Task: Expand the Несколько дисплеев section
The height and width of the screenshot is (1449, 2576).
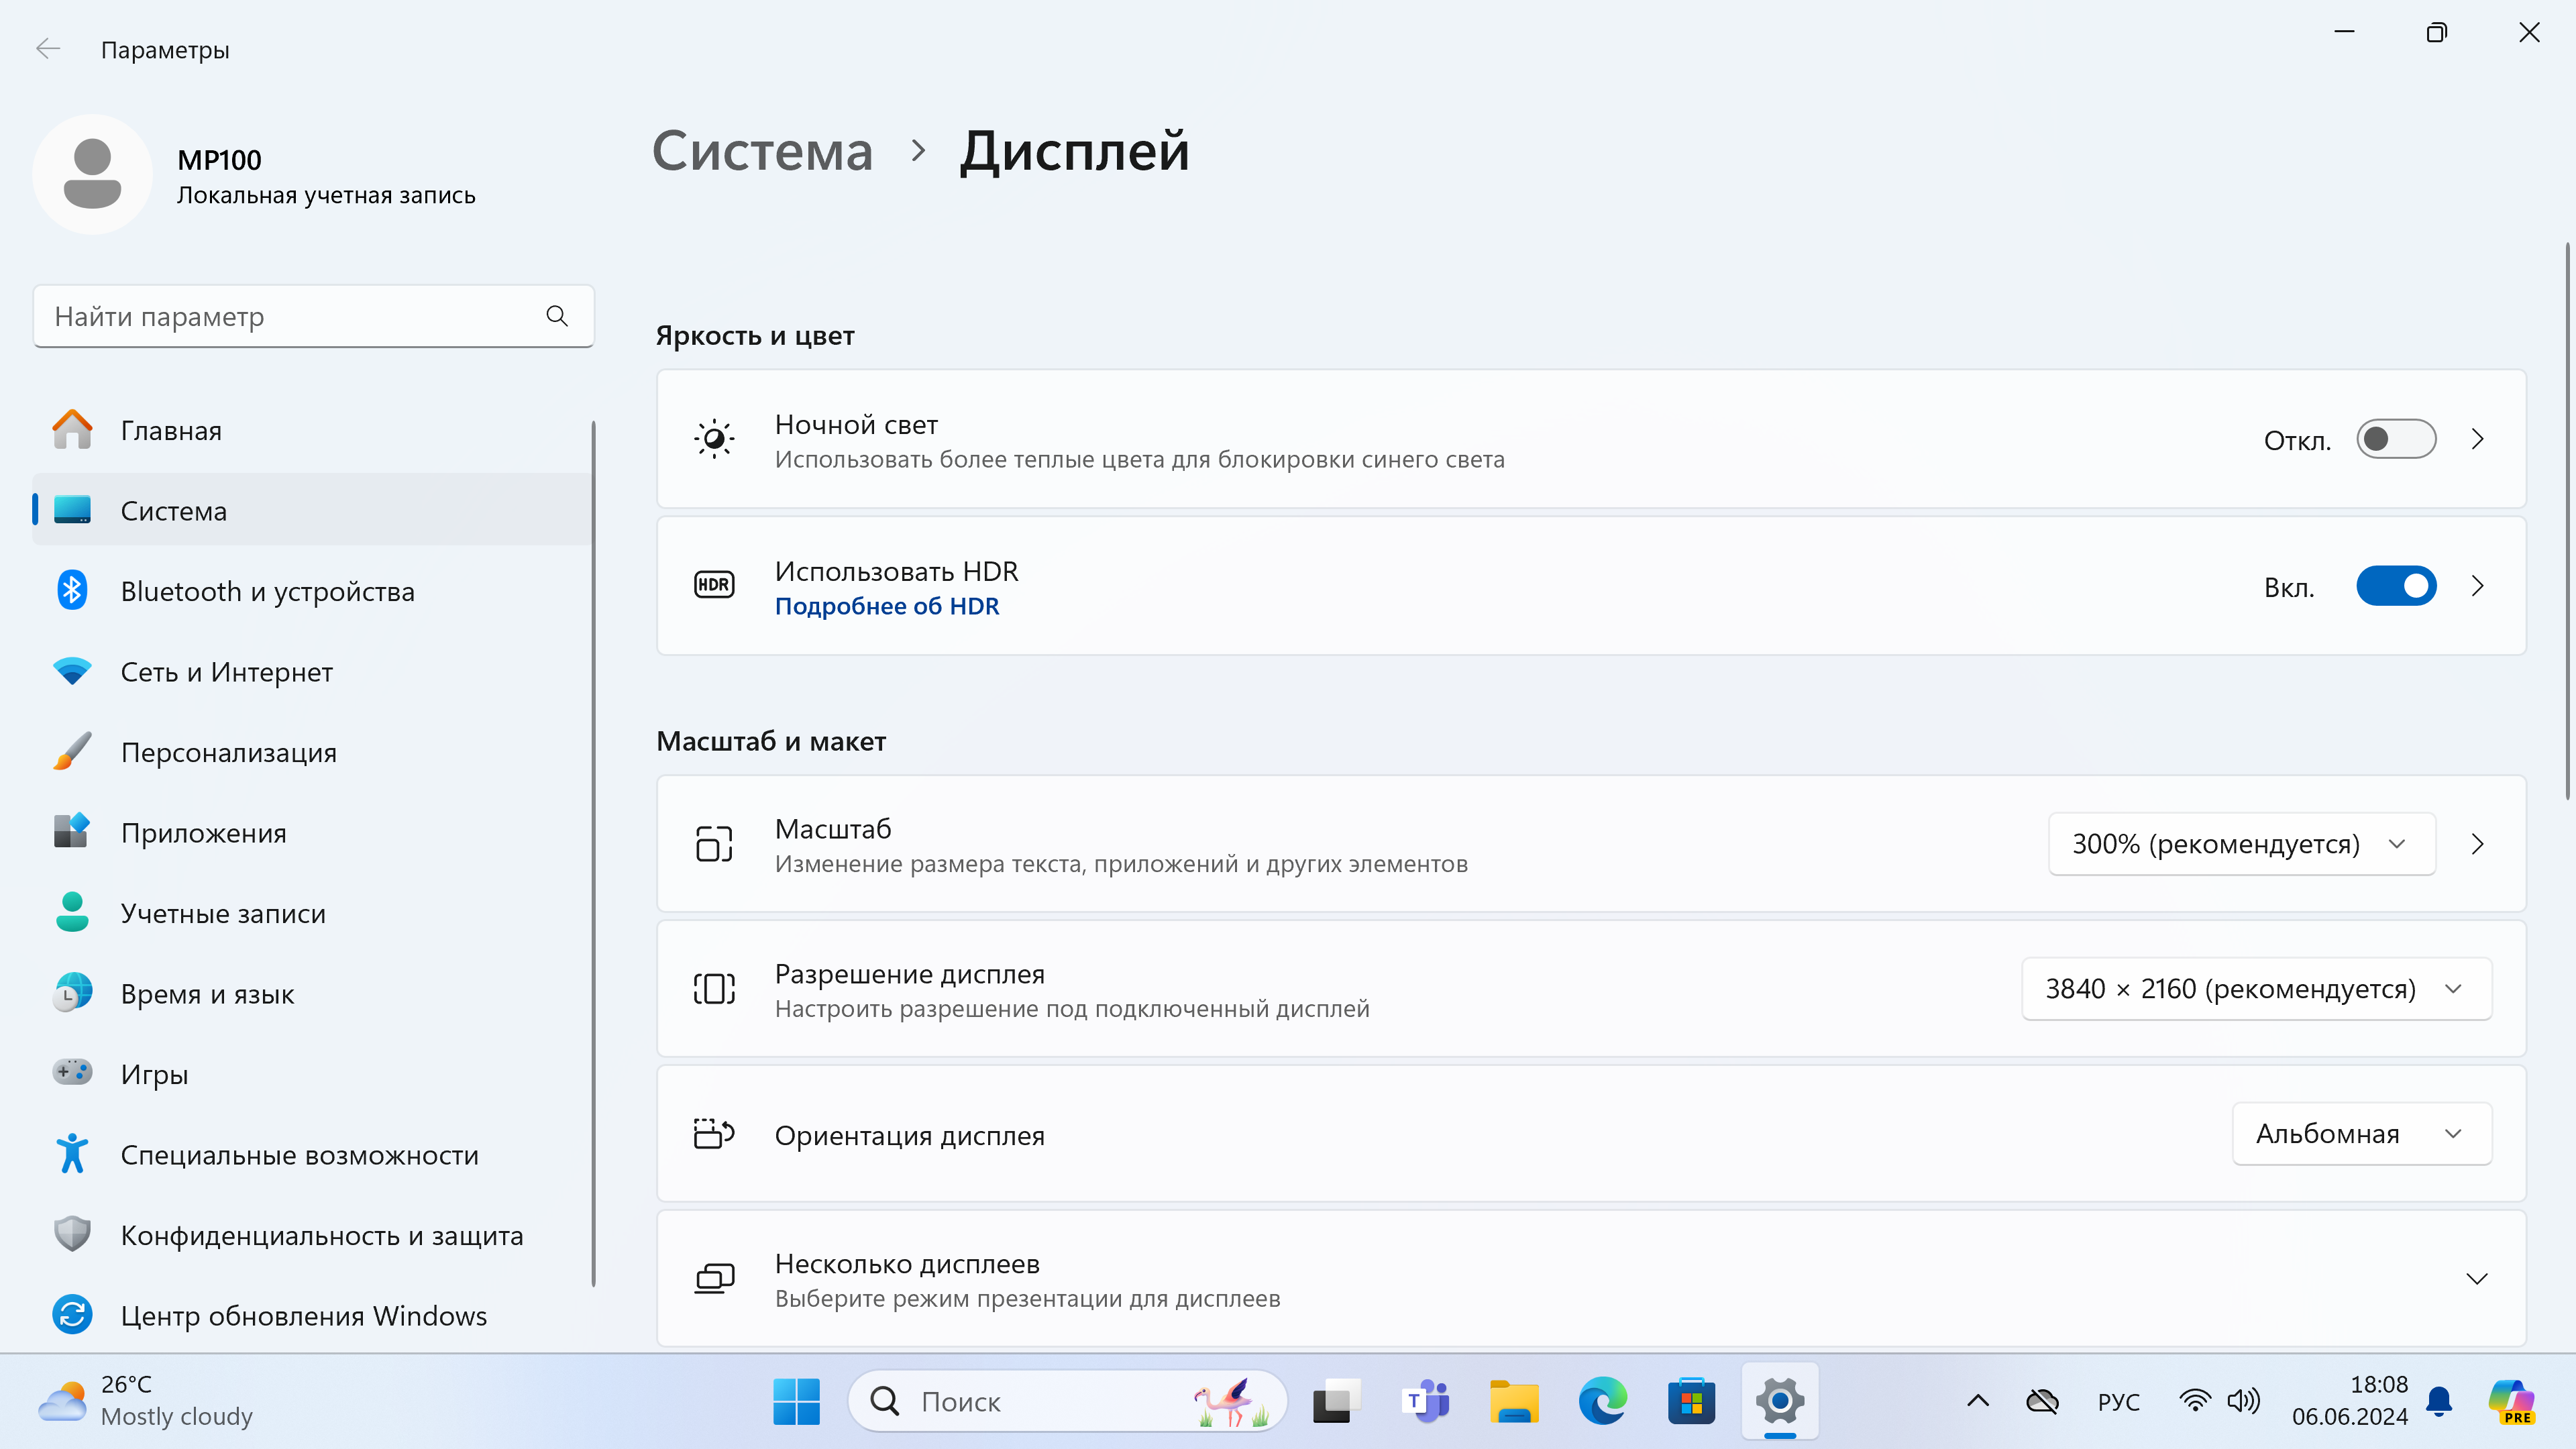Action: point(2476,1279)
